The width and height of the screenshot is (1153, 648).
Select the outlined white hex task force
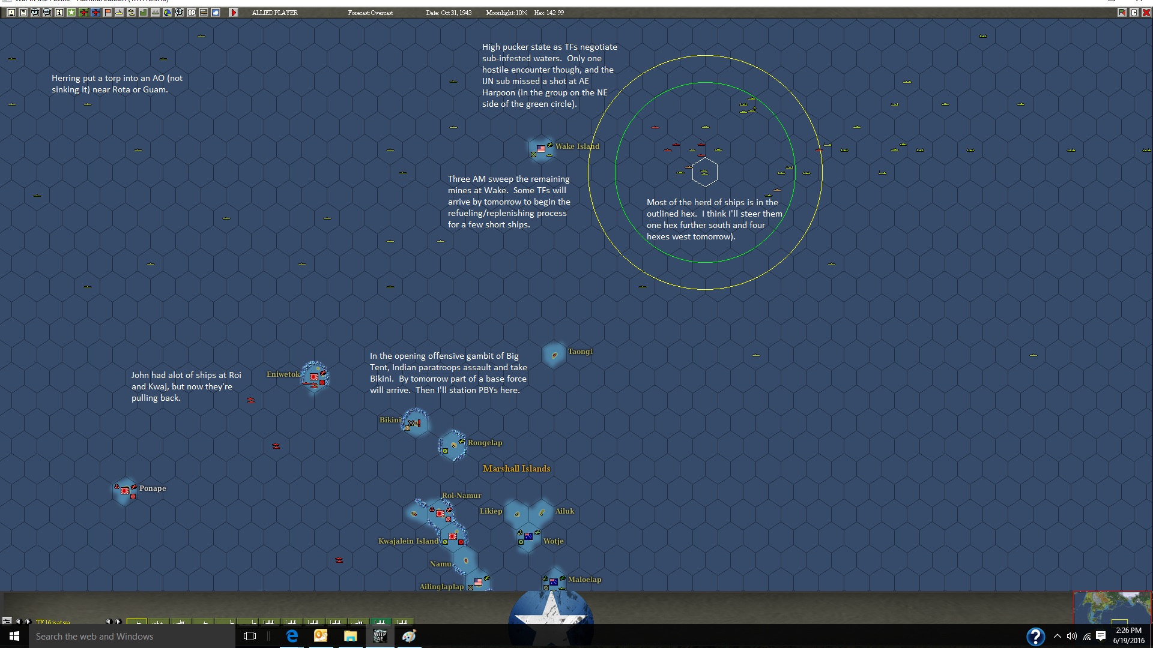coord(704,173)
